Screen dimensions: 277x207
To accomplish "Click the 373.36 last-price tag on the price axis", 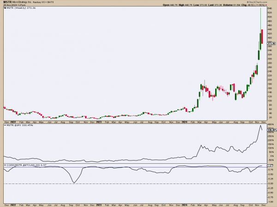I will click(271, 44).
